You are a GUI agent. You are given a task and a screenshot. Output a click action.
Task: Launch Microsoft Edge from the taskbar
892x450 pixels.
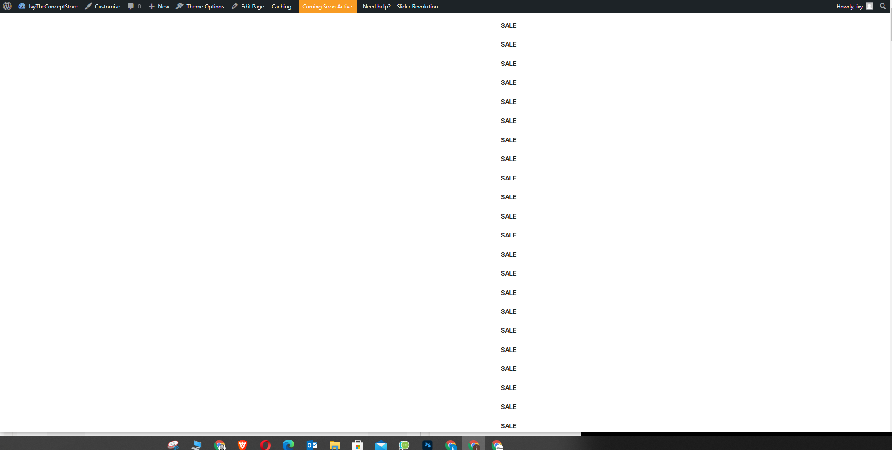click(x=289, y=445)
